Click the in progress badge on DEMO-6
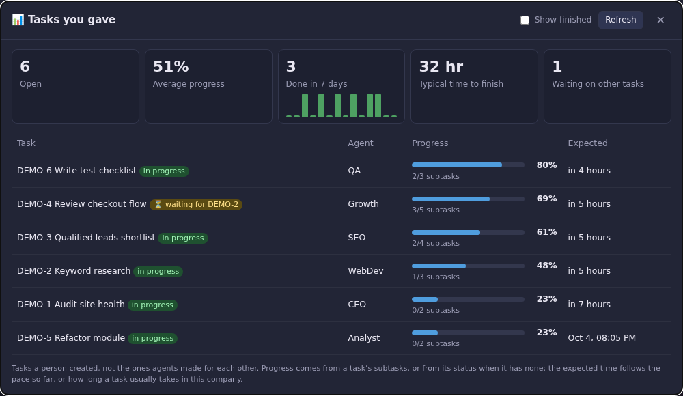Screen dimensions: 683x396 (164, 171)
